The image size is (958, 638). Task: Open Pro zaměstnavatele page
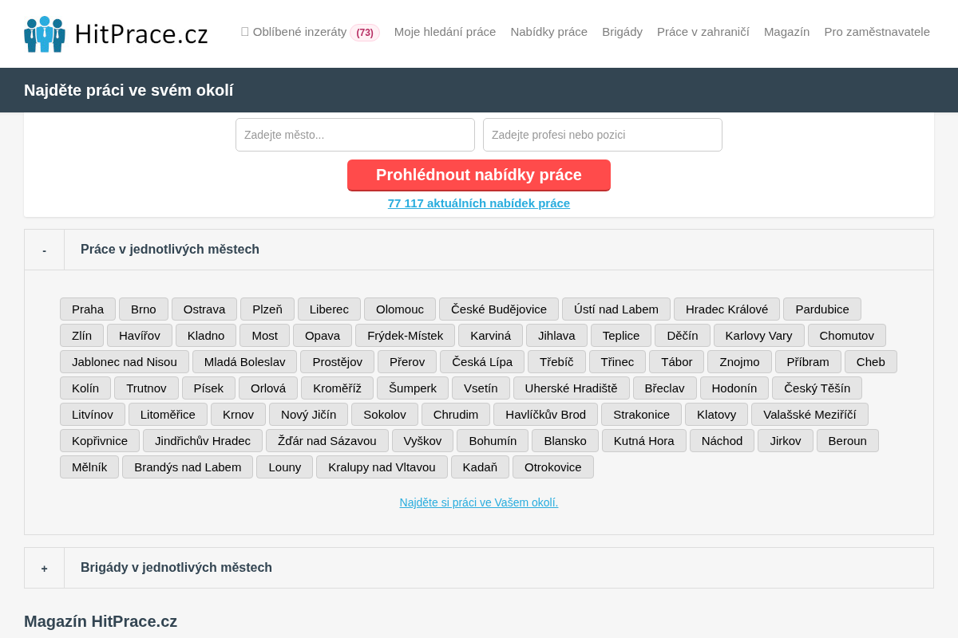coord(877,32)
